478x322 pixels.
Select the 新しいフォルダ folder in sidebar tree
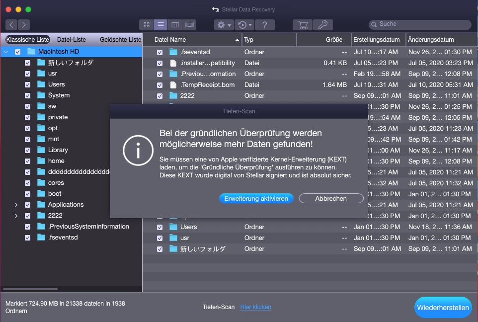click(x=71, y=63)
